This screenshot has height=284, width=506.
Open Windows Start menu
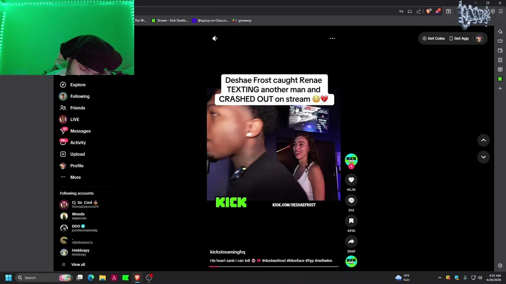pos(8,278)
